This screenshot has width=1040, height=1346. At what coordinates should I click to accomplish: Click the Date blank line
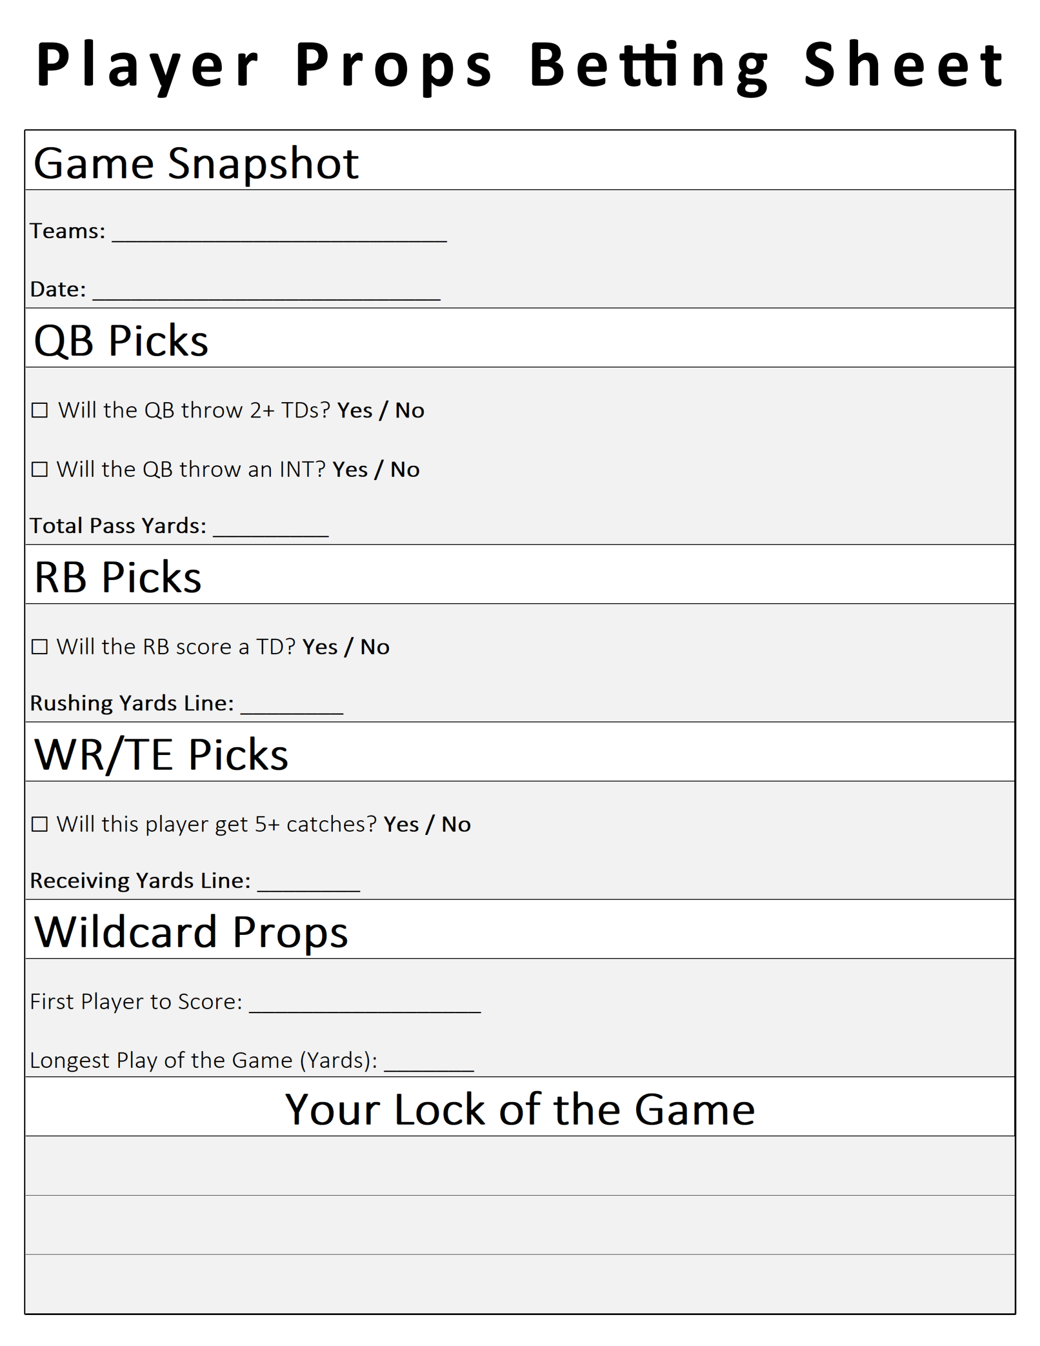(266, 292)
